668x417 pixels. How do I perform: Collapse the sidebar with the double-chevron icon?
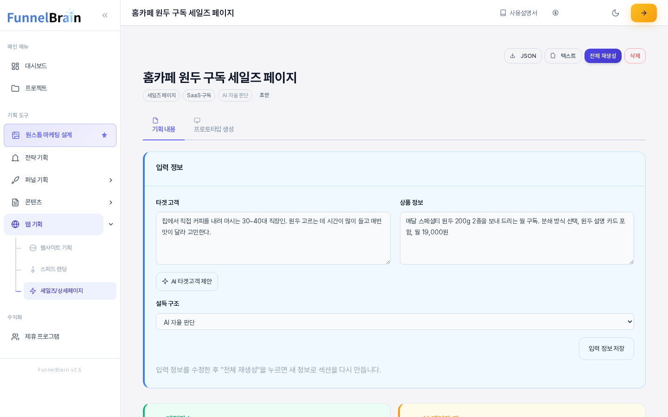click(105, 15)
